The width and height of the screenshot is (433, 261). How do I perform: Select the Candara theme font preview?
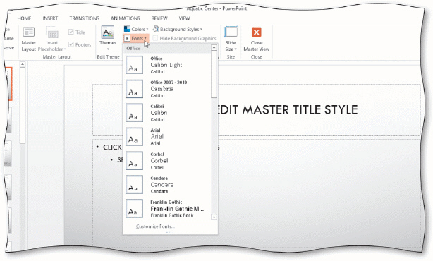pyautogui.click(x=135, y=185)
